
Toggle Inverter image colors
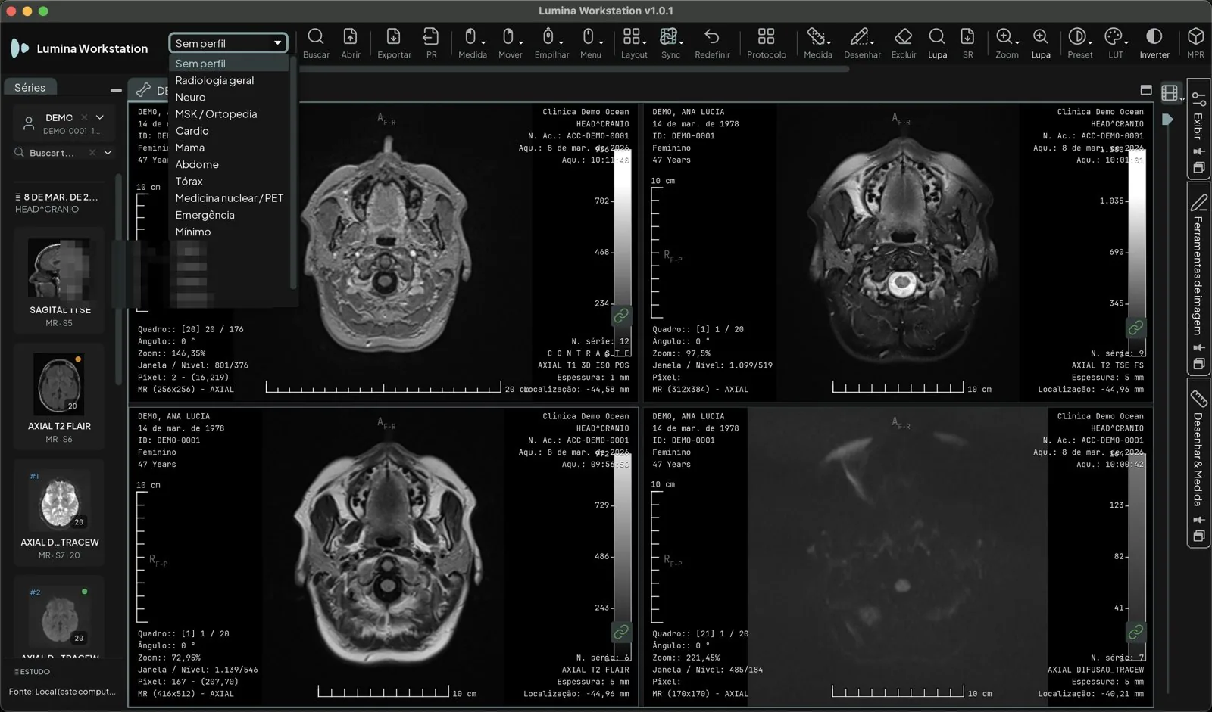[1154, 43]
